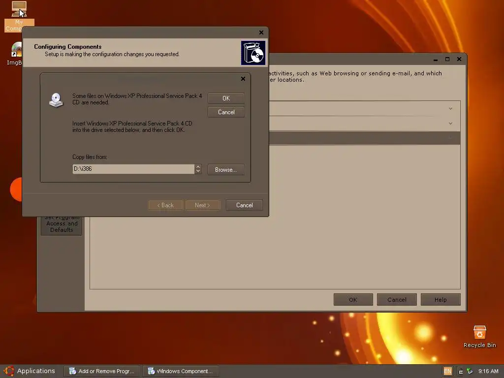Maximize the background Add or Remove Programs window

(447, 59)
